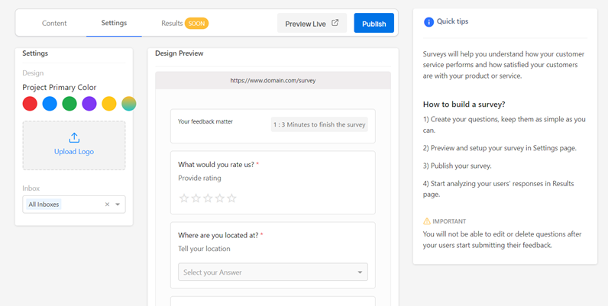Select the fifth rating star
Viewport: 608px width, 306px height.
(231, 198)
